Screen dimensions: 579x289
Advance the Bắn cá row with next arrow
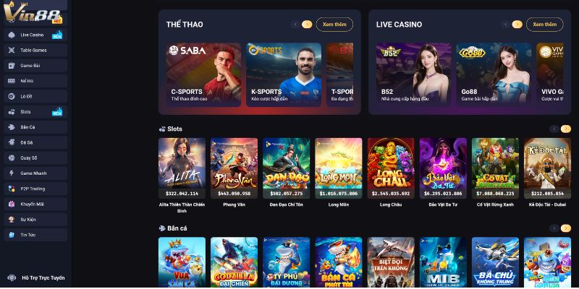click(566, 228)
